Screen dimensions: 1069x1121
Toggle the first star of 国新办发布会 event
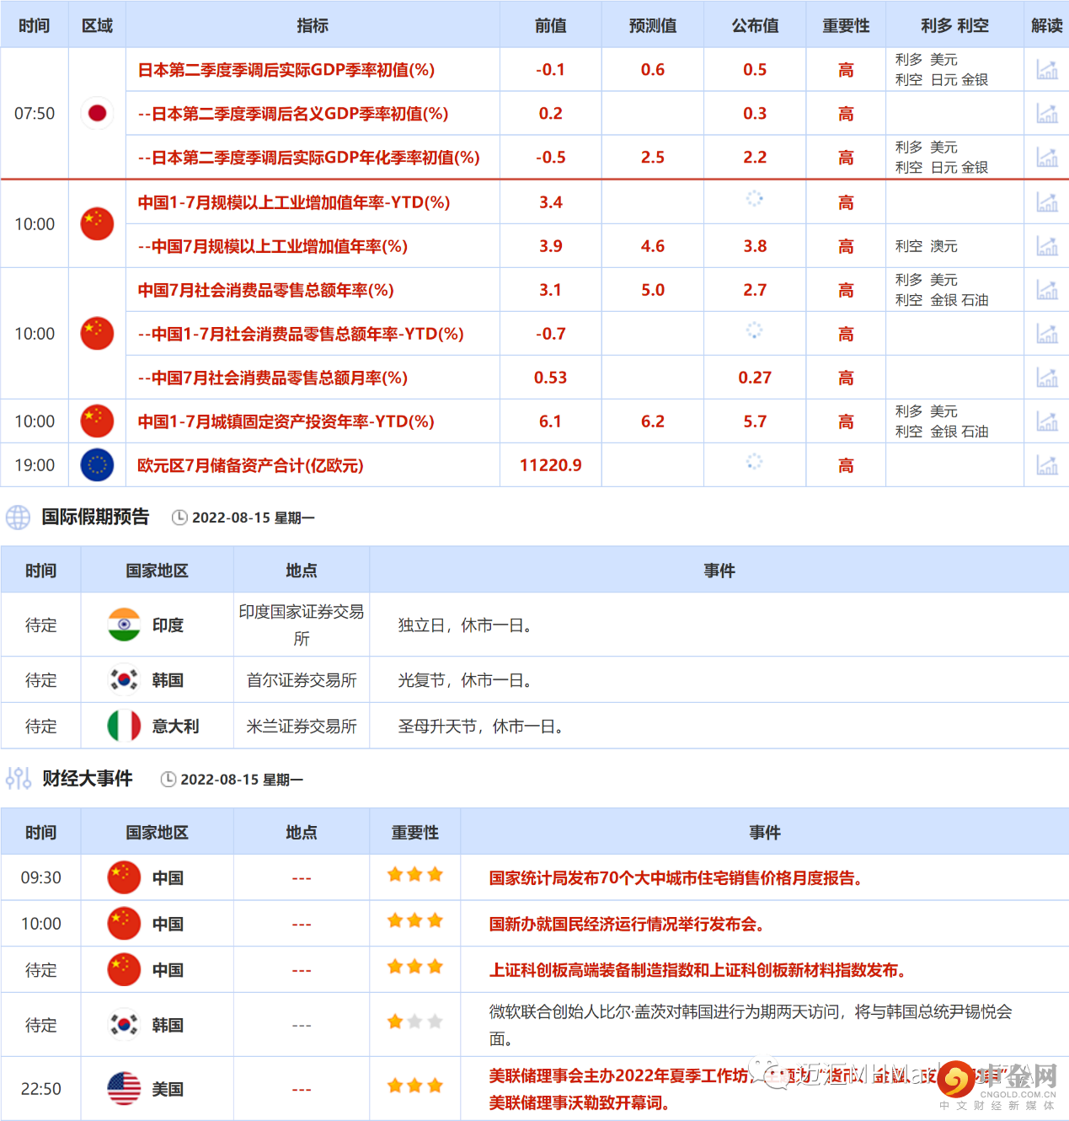coord(393,921)
